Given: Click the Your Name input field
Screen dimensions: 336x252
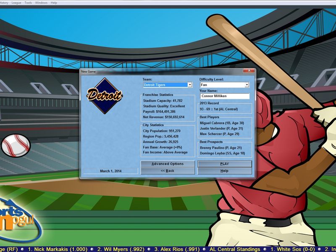Looking at the screenshot, I should click(225, 96).
